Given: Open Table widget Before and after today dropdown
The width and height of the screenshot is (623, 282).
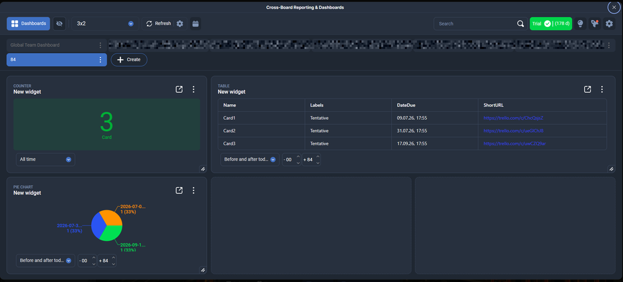Looking at the screenshot, I should coord(250,160).
